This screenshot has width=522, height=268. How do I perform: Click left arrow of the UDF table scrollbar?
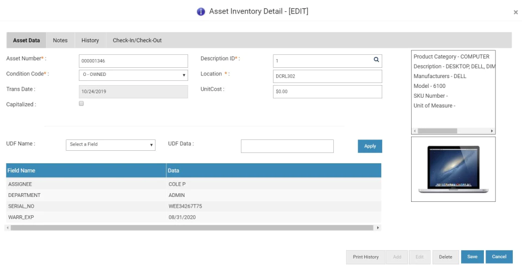click(8, 228)
